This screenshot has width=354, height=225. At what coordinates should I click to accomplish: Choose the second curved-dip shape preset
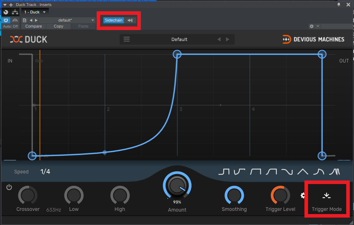click(240, 172)
